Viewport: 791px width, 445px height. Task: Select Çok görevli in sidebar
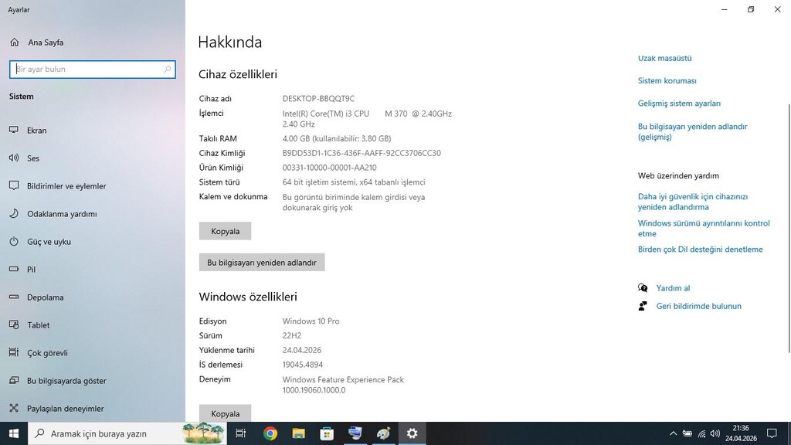pyautogui.click(x=93, y=352)
